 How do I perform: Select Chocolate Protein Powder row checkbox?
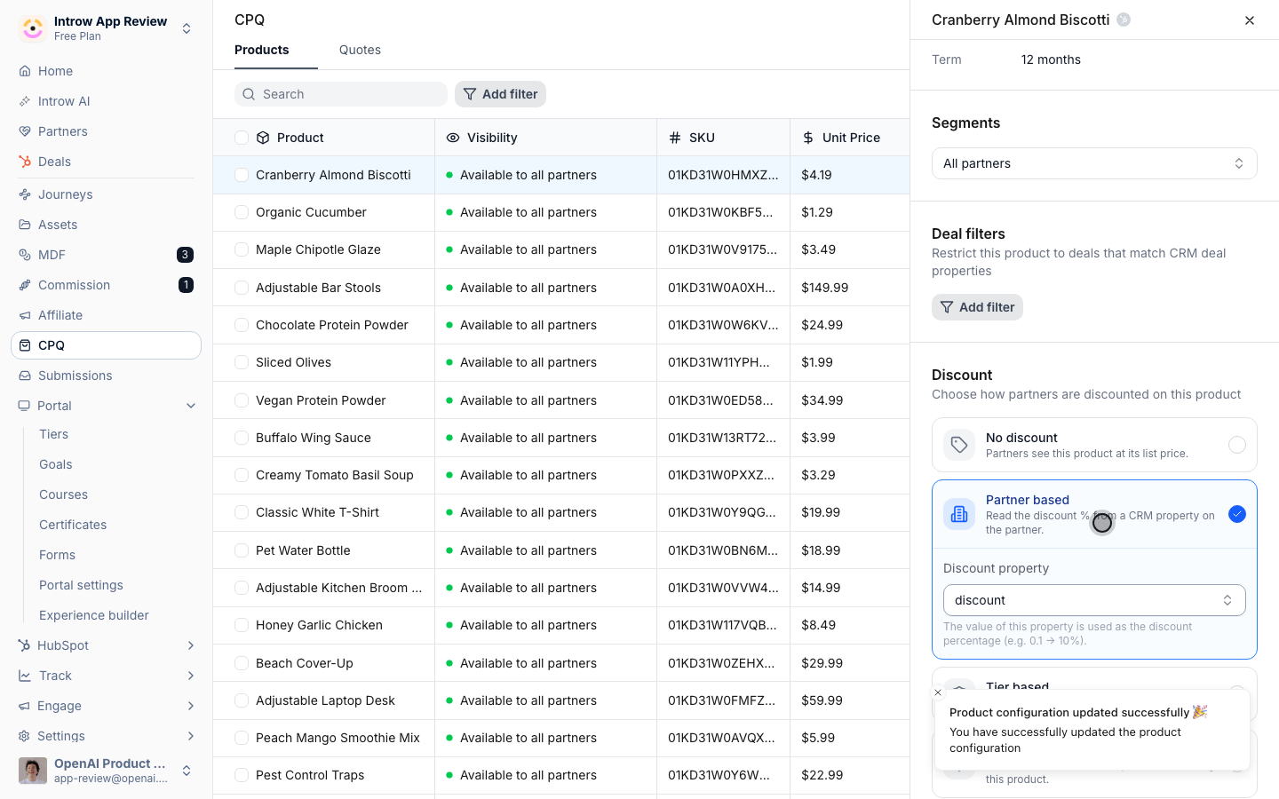(x=242, y=325)
